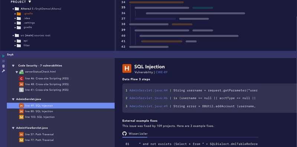Expand the .settings folder arrow
This screenshot has height=147, width=297.
coord(15,23)
